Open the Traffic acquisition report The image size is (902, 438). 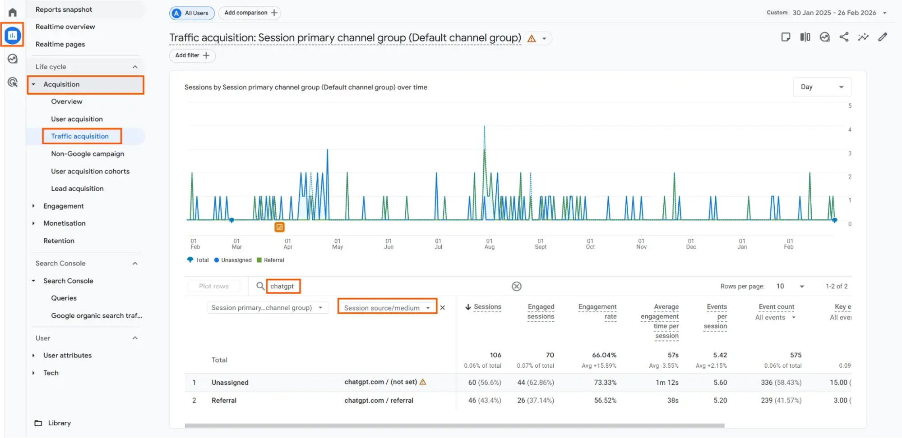(x=80, y=136)
